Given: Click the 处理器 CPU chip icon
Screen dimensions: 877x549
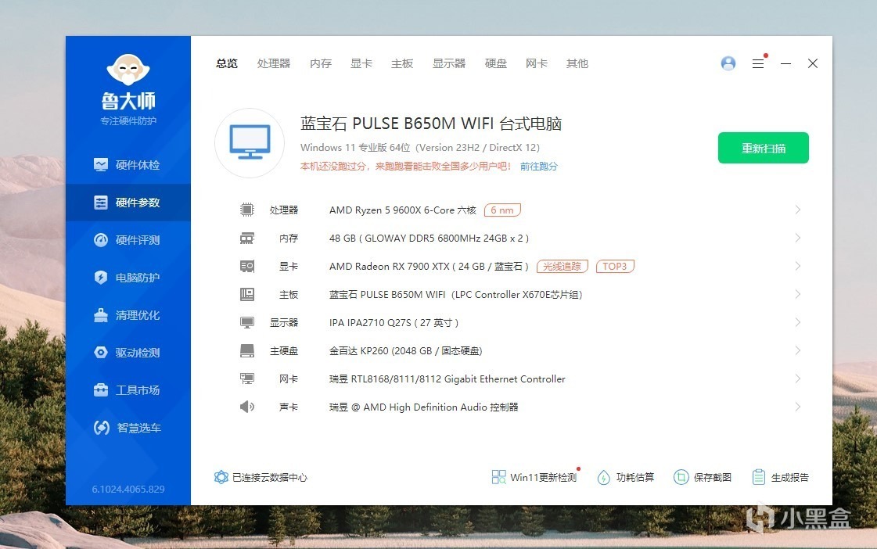Looking at the screenshot, I should (x=246, y=210).
